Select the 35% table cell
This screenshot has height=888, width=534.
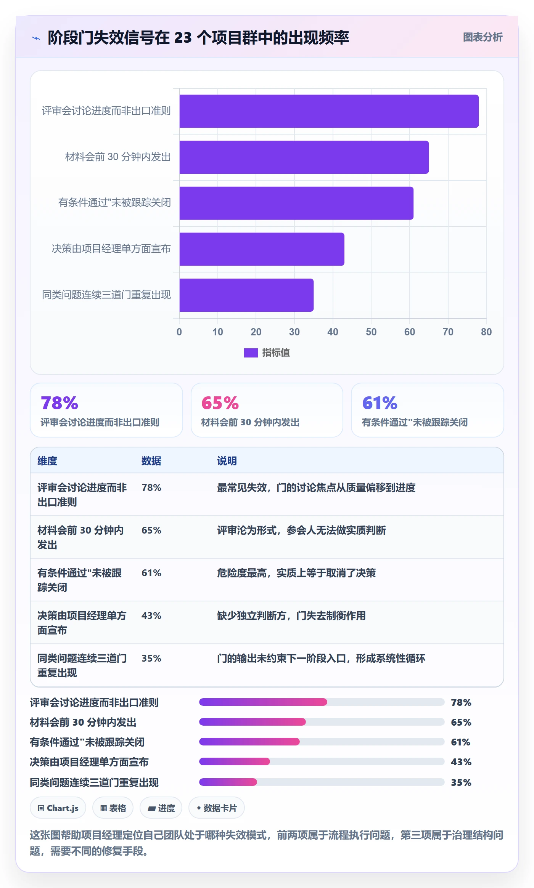[151, 658]
